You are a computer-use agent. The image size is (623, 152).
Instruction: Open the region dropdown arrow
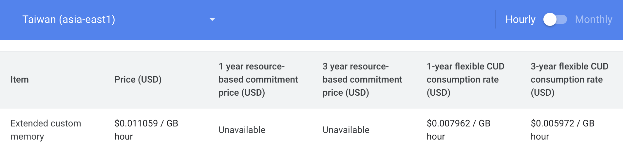[x=212, y=19]
